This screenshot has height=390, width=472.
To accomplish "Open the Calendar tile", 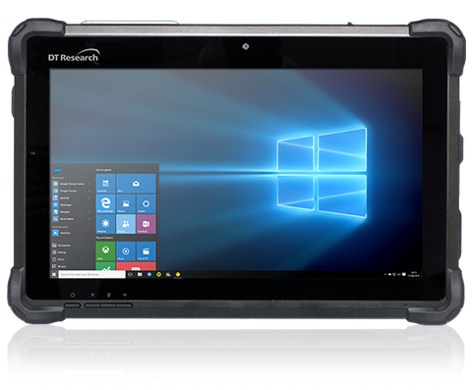I will [105, 184].
